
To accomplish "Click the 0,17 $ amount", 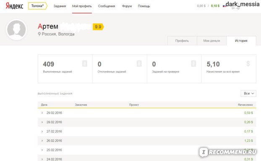I will pyautogui.click(x=248, y=132).
